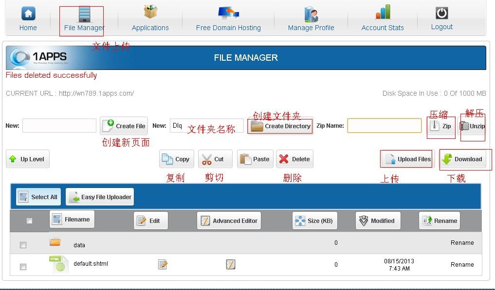
Task: Click the Logout power icon
Action: (441, 13)
